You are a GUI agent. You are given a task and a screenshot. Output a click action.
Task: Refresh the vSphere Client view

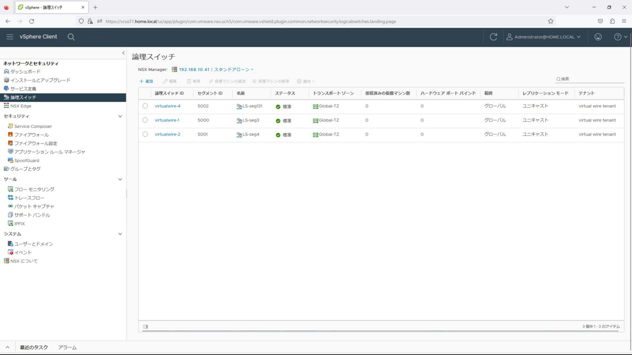coord(493,37)
